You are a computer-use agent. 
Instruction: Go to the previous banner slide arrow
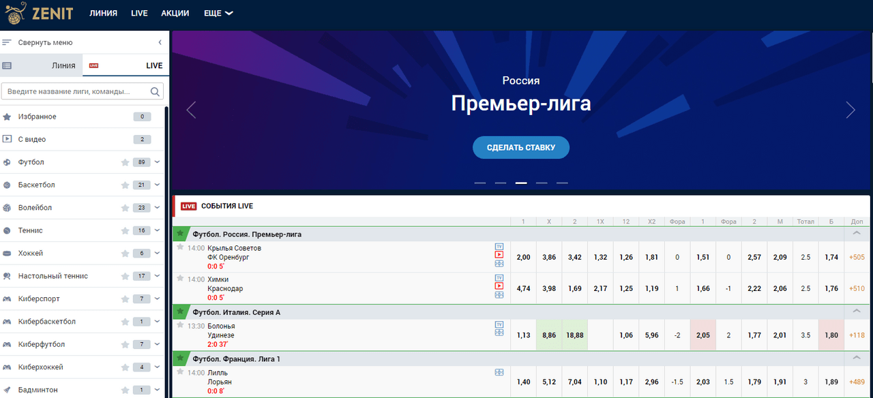191,110
